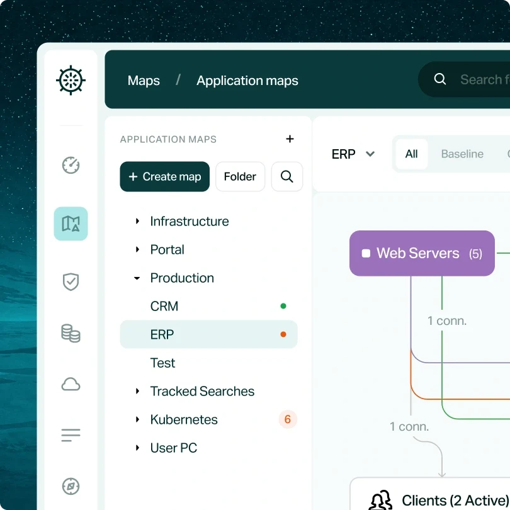The width and height of the screenshot is (510, 510).
Task: Collapse the Production folder
Action: tap(137, 278)
